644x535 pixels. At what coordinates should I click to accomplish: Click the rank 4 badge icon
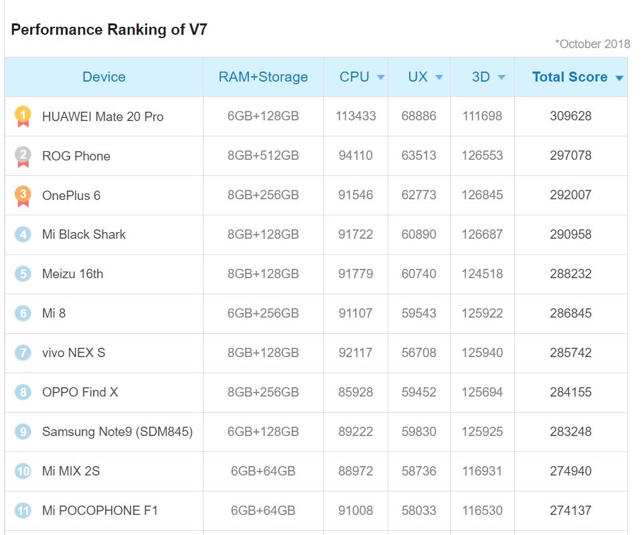click(23, 234)
